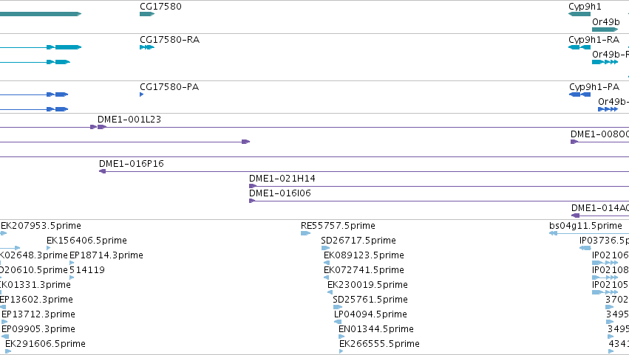
Task: Select the blue Cyp9h1-PA CDS glyph
Action: click(579, 94)
